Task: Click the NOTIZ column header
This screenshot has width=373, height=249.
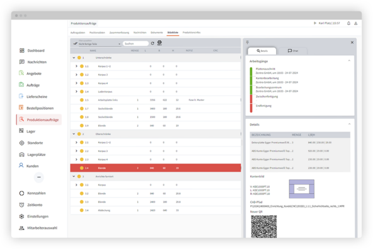Action: click(x=189, y=51)
